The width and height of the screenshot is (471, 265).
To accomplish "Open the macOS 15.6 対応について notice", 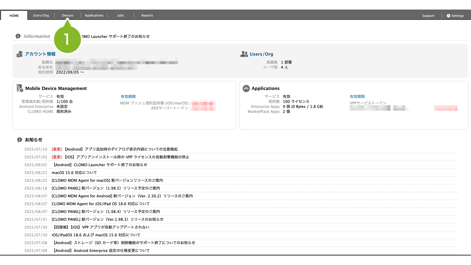I will [74, 173].
